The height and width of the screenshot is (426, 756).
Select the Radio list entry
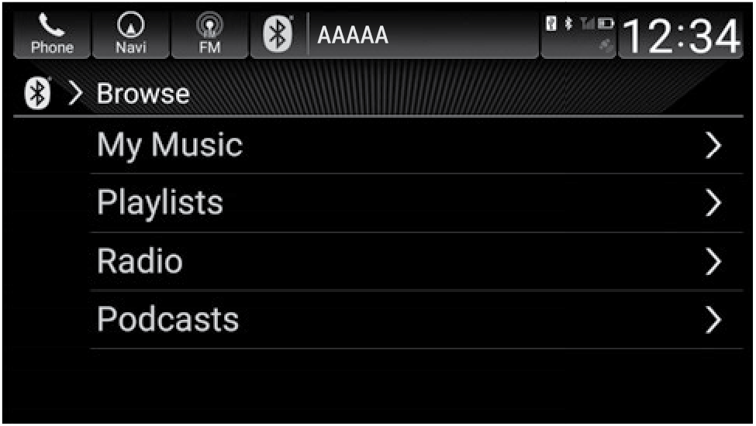(x=140, y=262)
